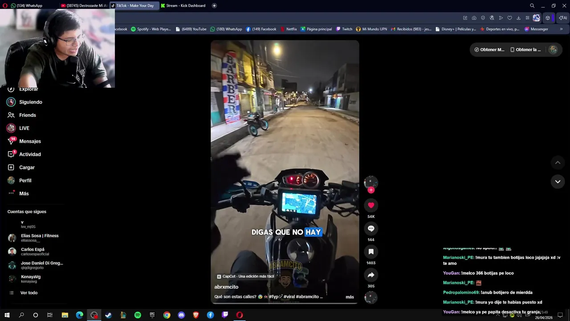Screen dimensions: 570x321
Task: Open Siguiendo in TikTok sidebar
Action: (x=31, y=102)
